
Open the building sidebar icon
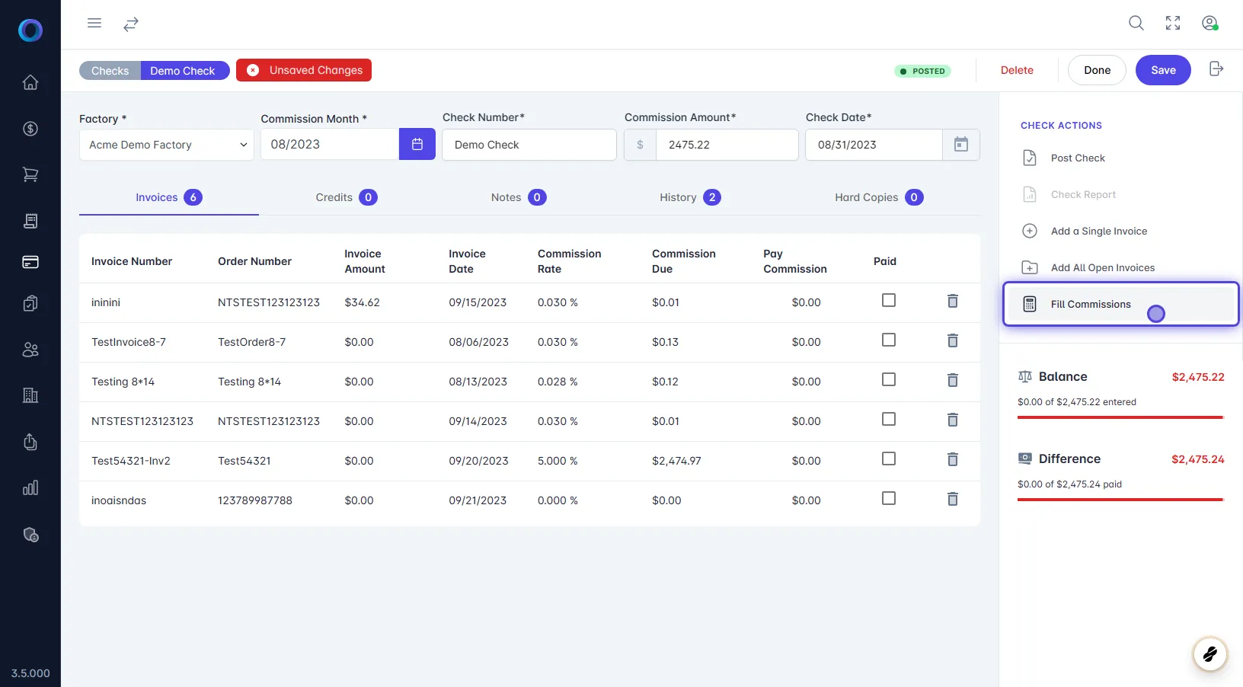click(30, 395)
